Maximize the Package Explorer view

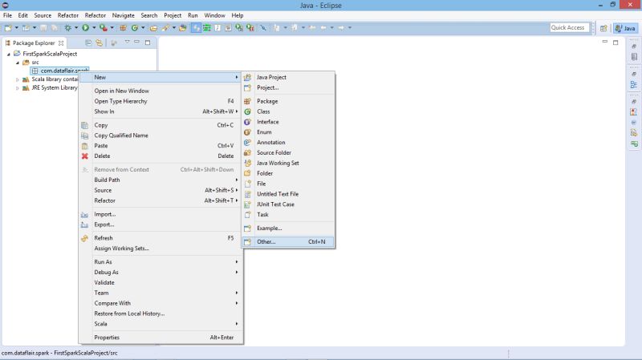coord(148,42)
